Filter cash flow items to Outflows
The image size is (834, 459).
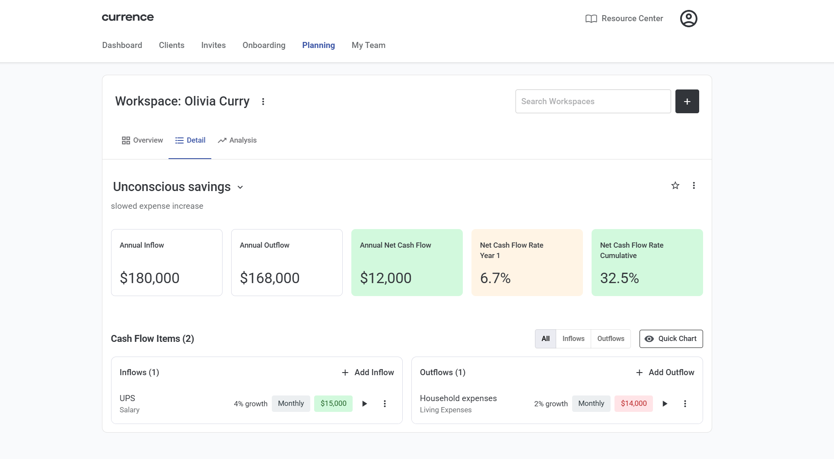point(610,339)
